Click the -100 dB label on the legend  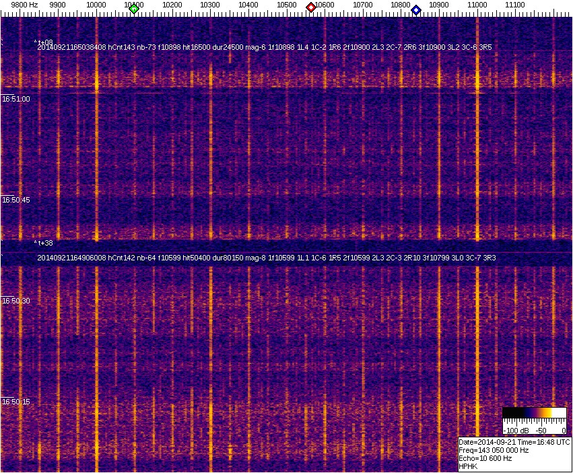(x=516, y=430)
